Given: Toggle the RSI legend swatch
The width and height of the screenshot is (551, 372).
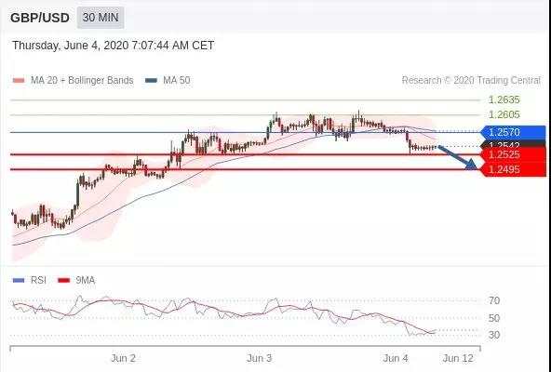Looking at the screenshot, I should [19, 280].
